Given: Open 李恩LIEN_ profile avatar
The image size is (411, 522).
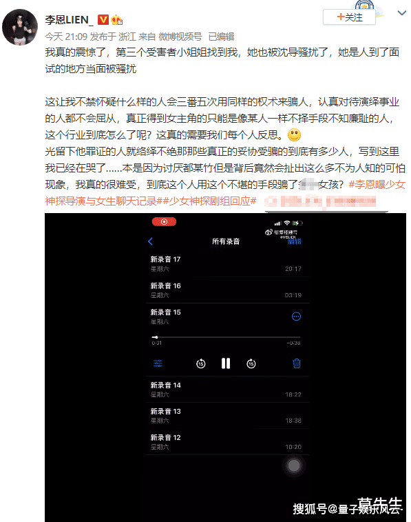Looking at the screenshot, I should (x=20, y=28).
